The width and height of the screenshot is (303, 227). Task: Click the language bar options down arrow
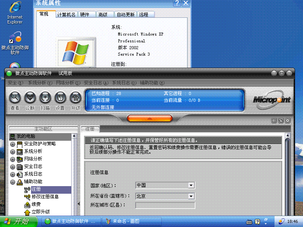pos(266,224)
